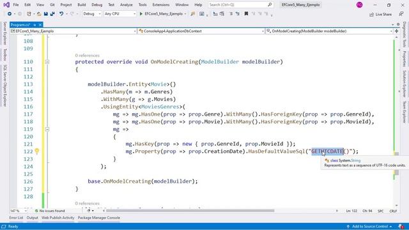Image resolution: width=409 pixels, height=230 pixels.
Task: Click the bookmark toolbar icon
Action: coord(246,14)
